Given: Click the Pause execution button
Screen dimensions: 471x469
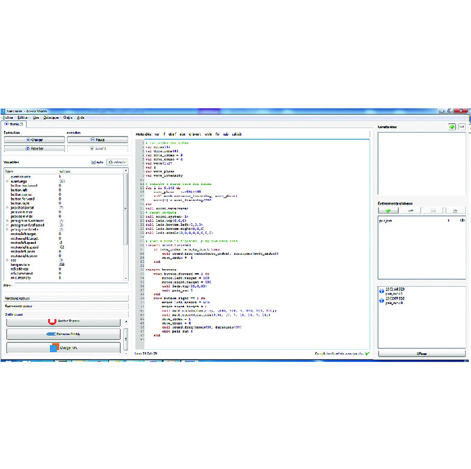Looking at the screenshot, I should [98, 140].
